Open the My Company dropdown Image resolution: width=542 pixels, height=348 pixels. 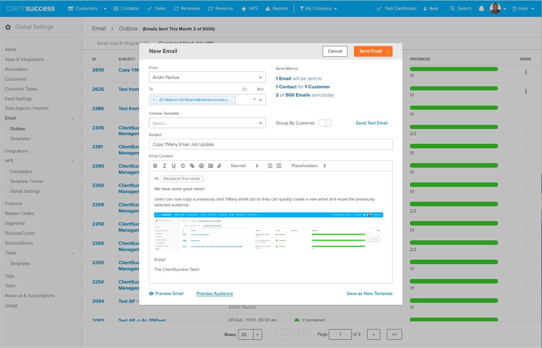(x=318, y=8)
